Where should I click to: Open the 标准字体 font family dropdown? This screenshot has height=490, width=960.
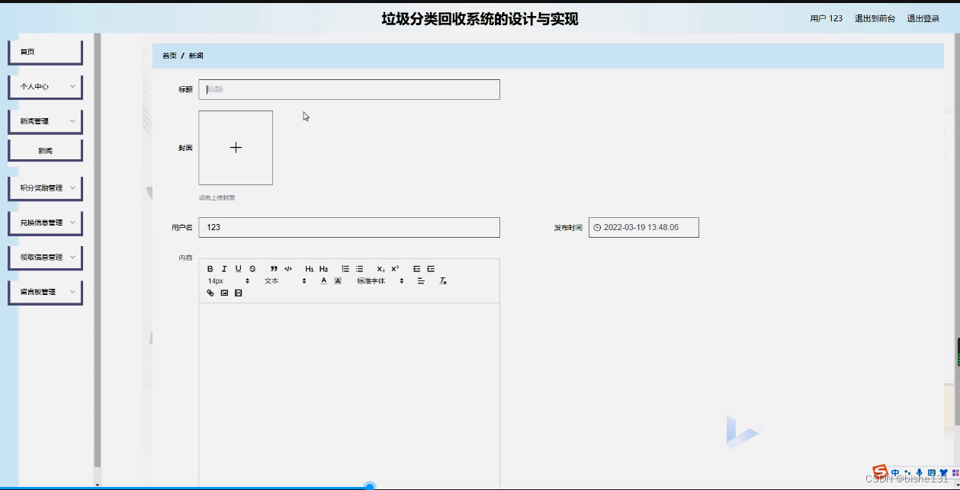click(x=371, y=281)
